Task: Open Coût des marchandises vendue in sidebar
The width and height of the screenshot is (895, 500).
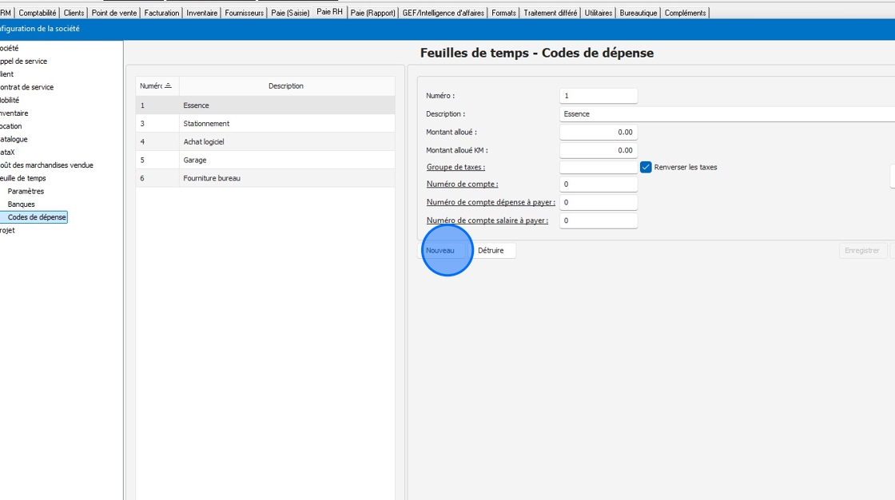Action: (x=47, y=165)
